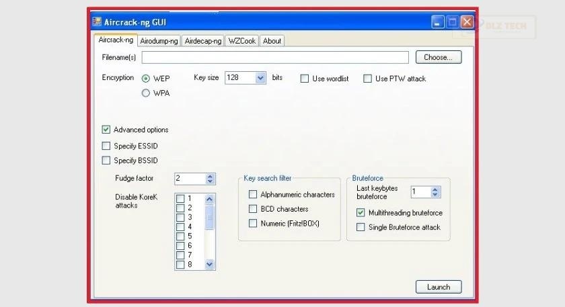Image resolution: width=565 pixels, height=307 pixels.
Task: Check KoreK attack 2 checkbox
Action: point(180,208)
